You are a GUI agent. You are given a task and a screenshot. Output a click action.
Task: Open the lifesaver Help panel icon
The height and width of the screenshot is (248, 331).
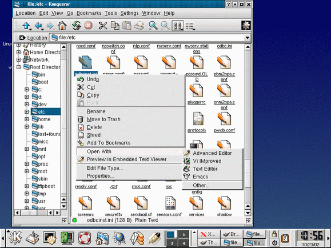(x=85, y=238)
